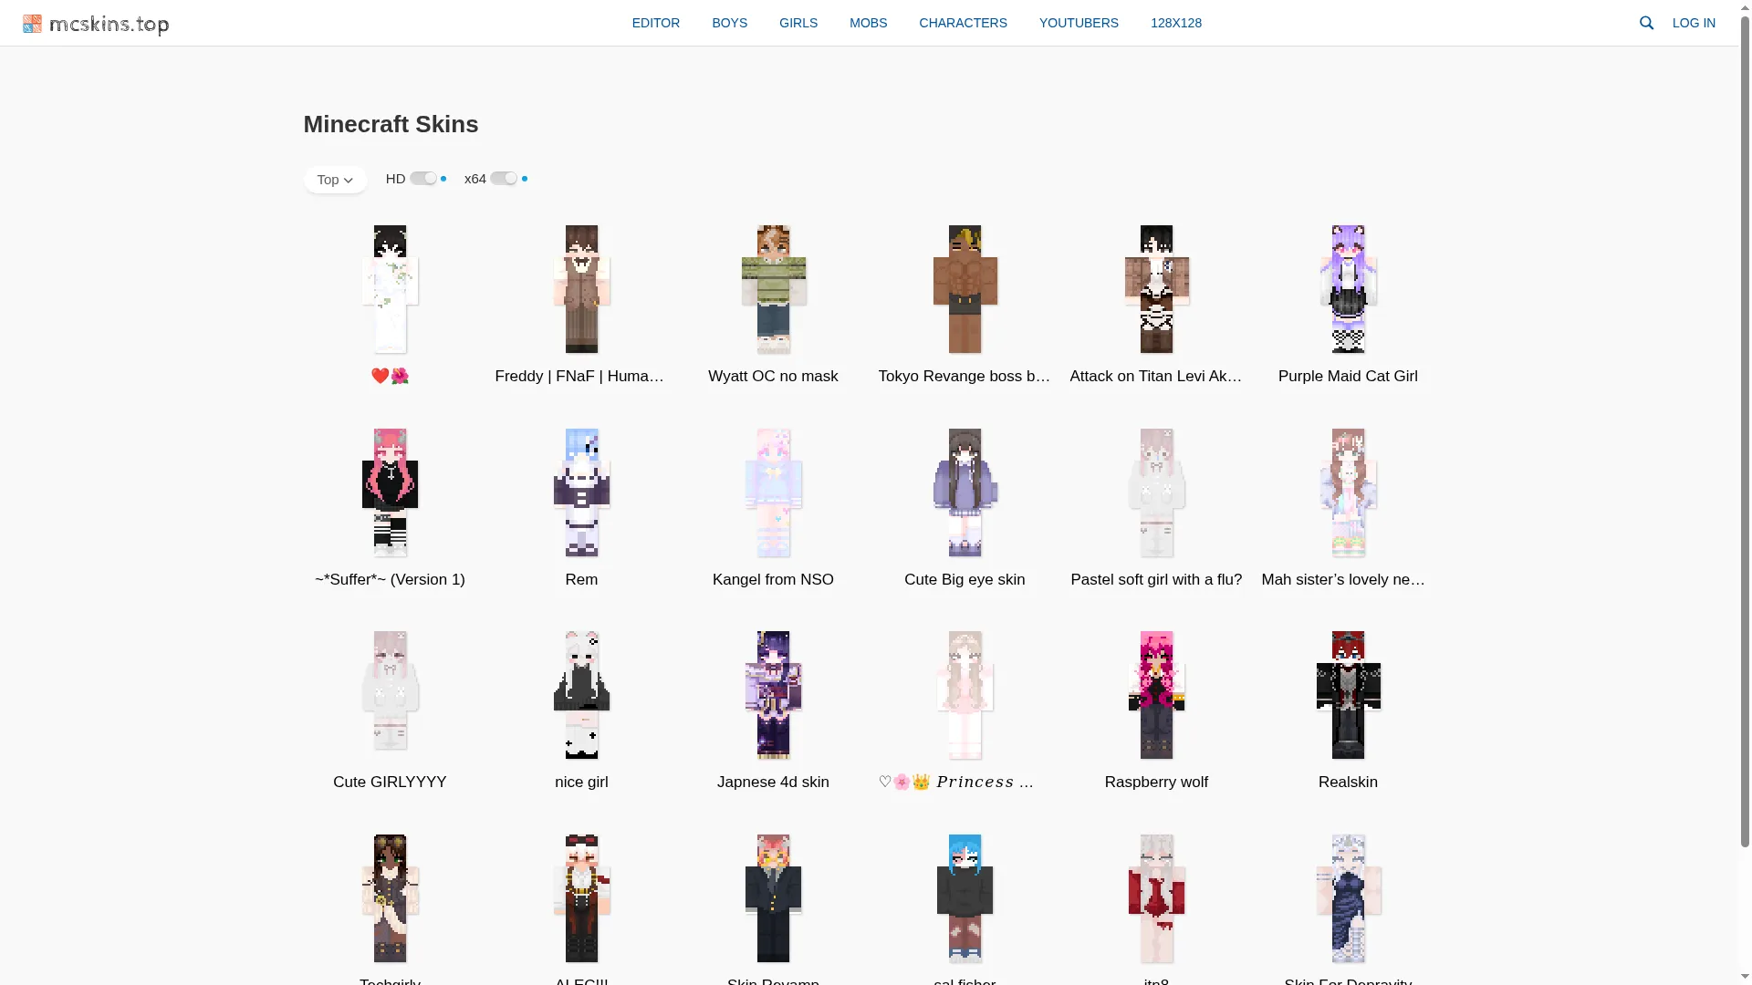The image size is (1752, 985).
Task: Expand the Top sort dropdown
Action: [x=335, y=180]
